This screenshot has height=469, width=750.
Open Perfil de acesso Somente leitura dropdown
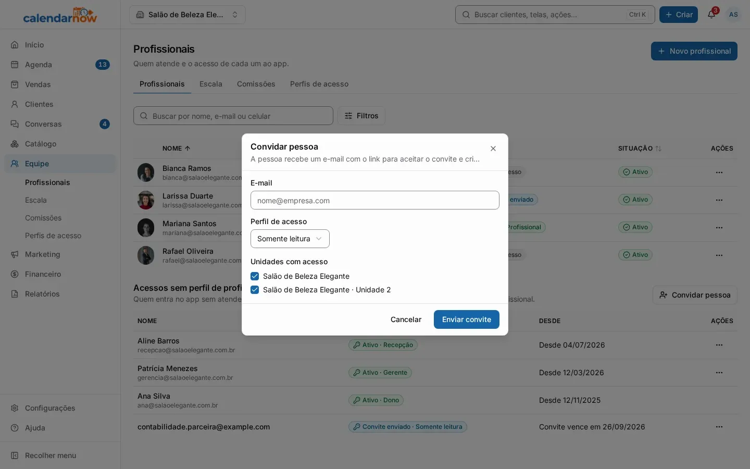(290, 239)
